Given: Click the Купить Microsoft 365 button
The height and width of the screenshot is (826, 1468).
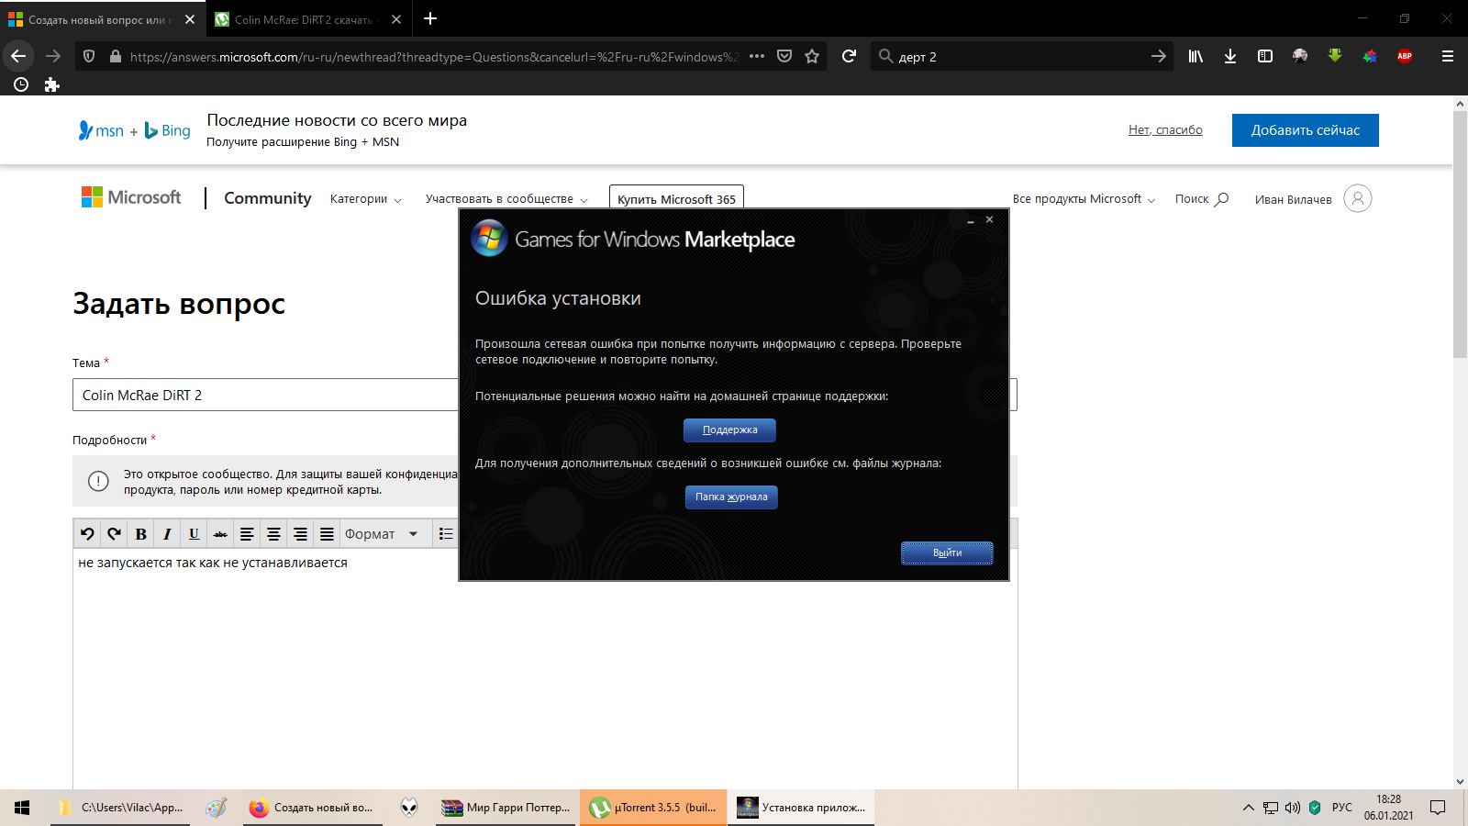Looking at the screenshot, I should click(x=676, y=198).
